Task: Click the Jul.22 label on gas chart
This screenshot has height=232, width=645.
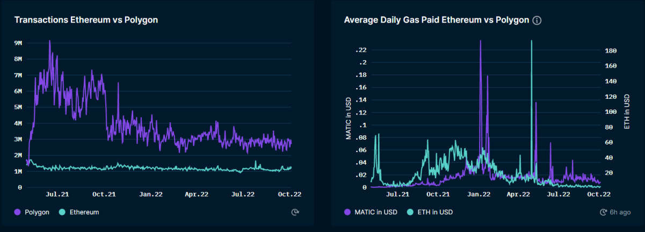Action: [x=559, y=194]
